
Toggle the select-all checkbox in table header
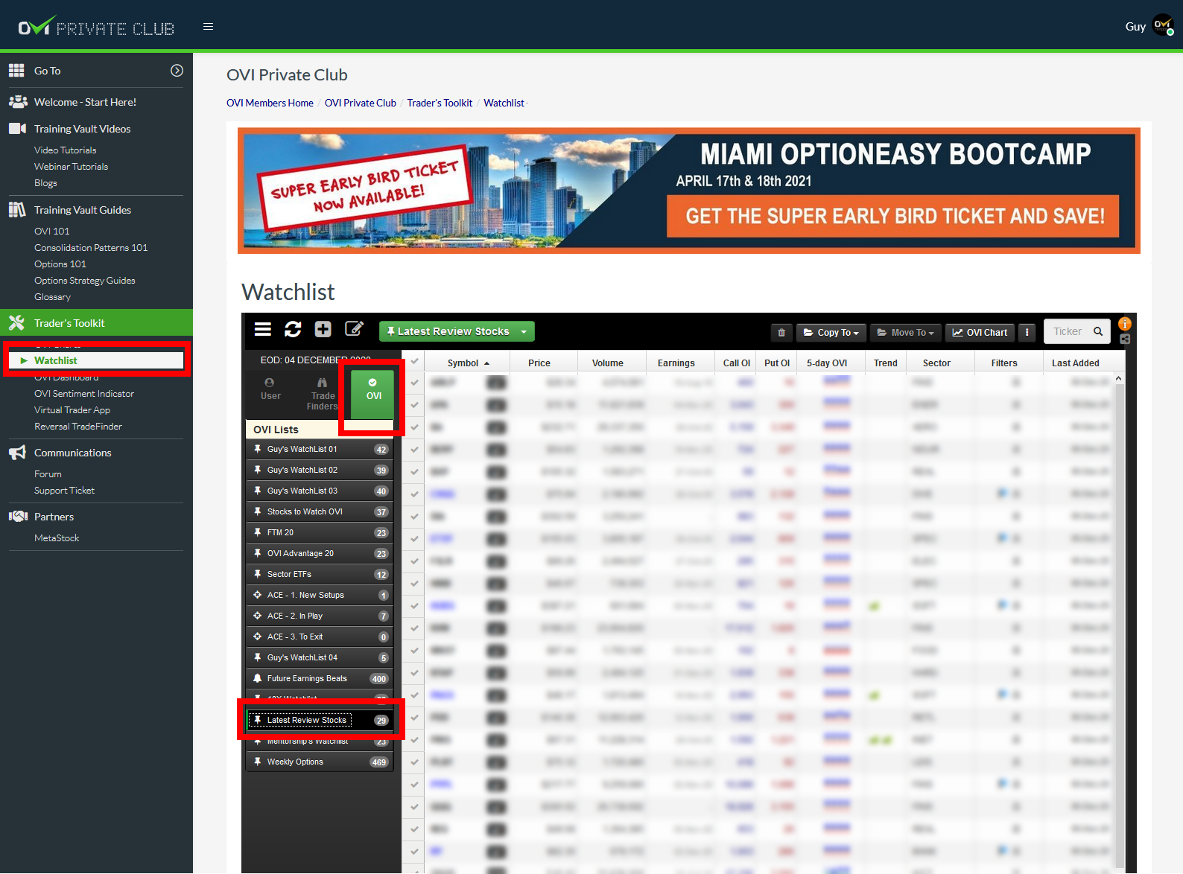pyautogui.click(x=414, y=361)
